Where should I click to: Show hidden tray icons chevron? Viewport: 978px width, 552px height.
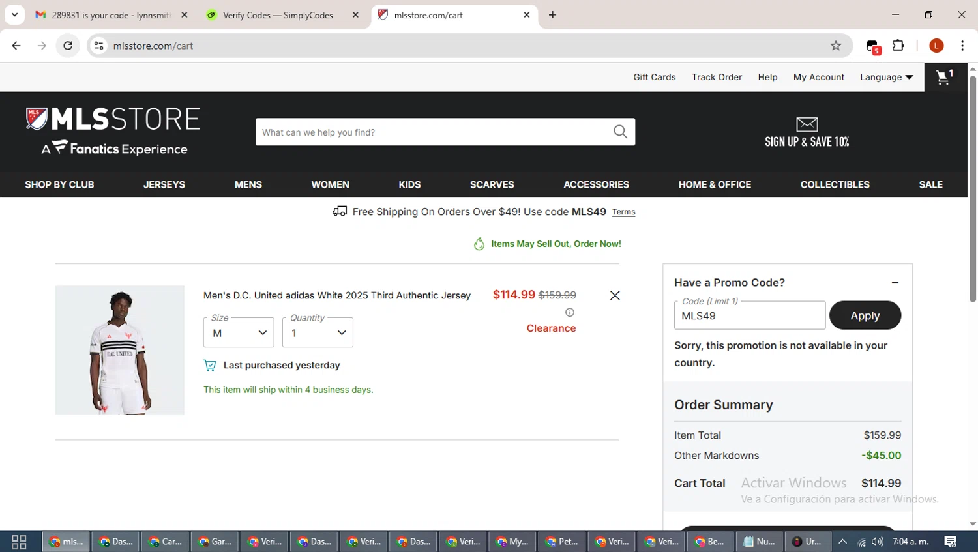842,542
